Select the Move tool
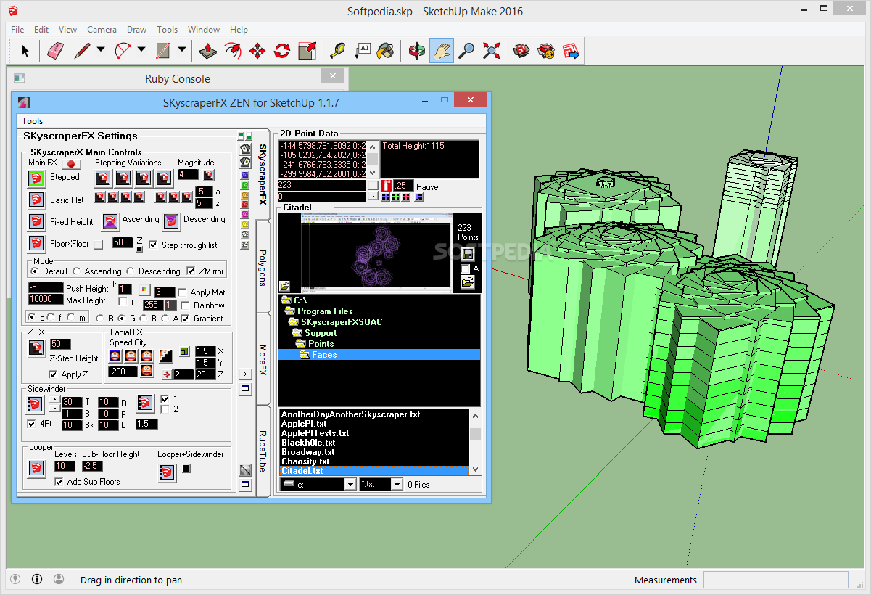The width and height of the screenshot is (871, 595). click(x=257, y=51)
